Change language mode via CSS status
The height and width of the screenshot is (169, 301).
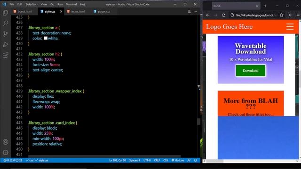166,161
